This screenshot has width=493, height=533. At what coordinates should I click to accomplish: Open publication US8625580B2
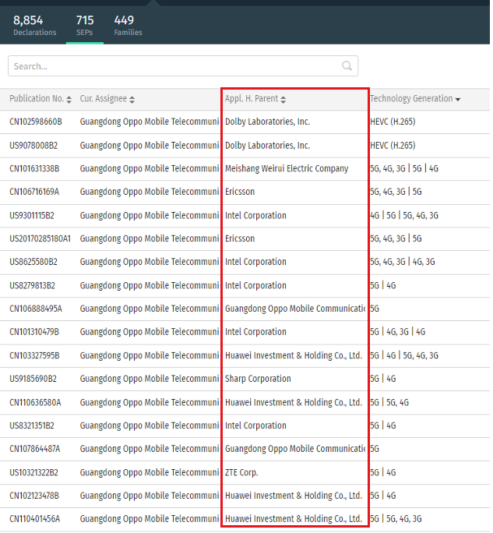[x=33, y=262]
